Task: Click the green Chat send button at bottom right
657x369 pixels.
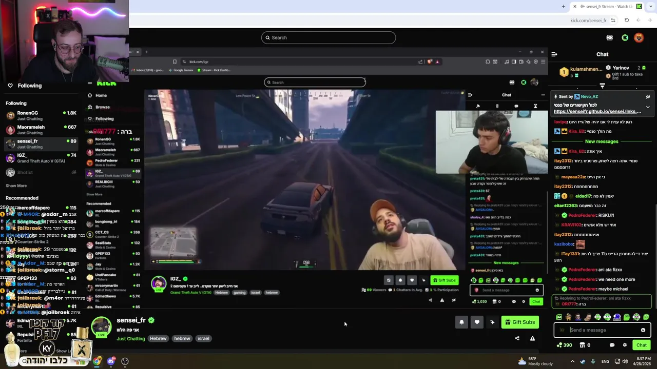Action: (x=641, y=345)
